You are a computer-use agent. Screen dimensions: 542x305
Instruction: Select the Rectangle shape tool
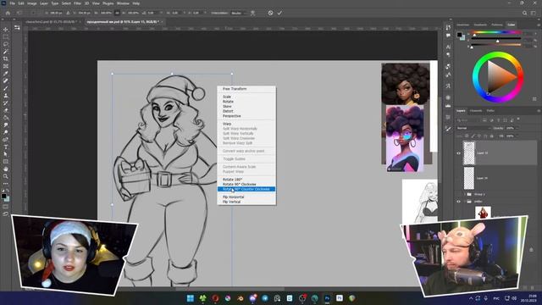tap(6, 162)
